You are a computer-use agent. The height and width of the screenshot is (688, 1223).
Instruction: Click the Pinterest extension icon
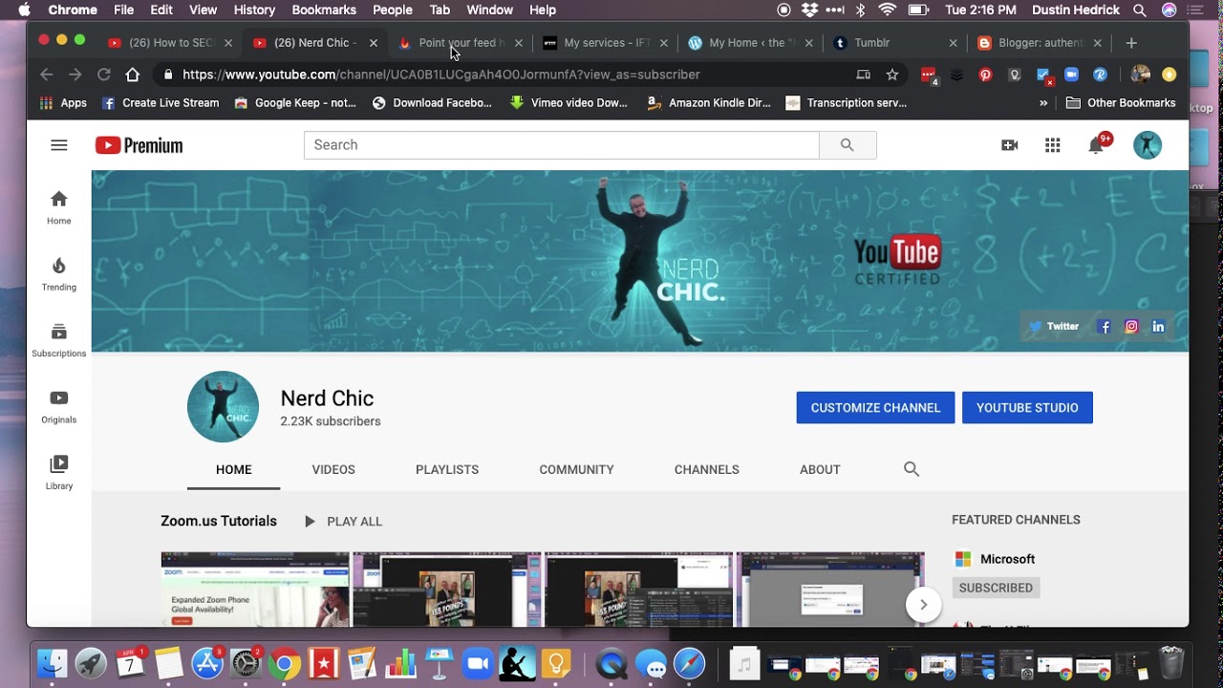(x=985, y=75)
